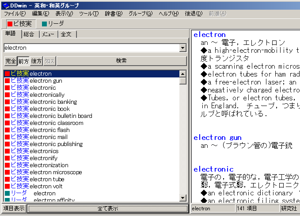Click the 全て表示 button
The width and height of the screenshot is (300, 216).
[108, 209]
